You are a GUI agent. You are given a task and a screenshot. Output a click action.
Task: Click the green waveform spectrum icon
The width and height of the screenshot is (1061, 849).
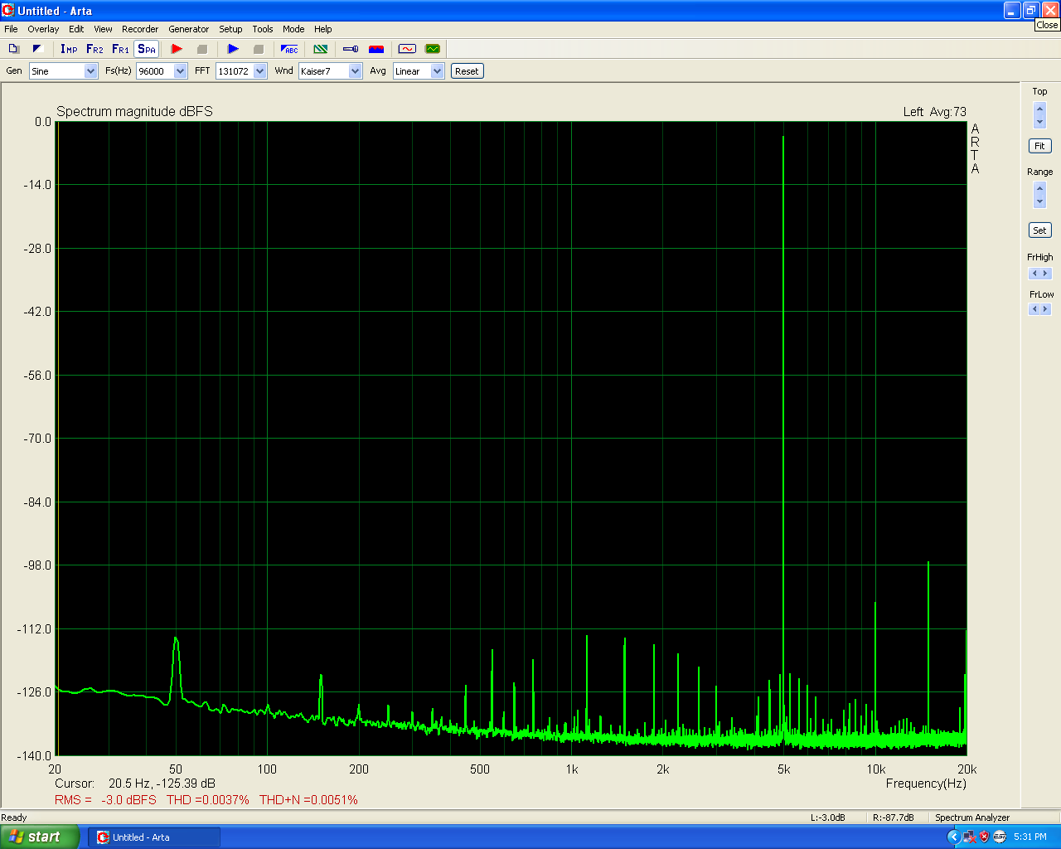point(433,49)
